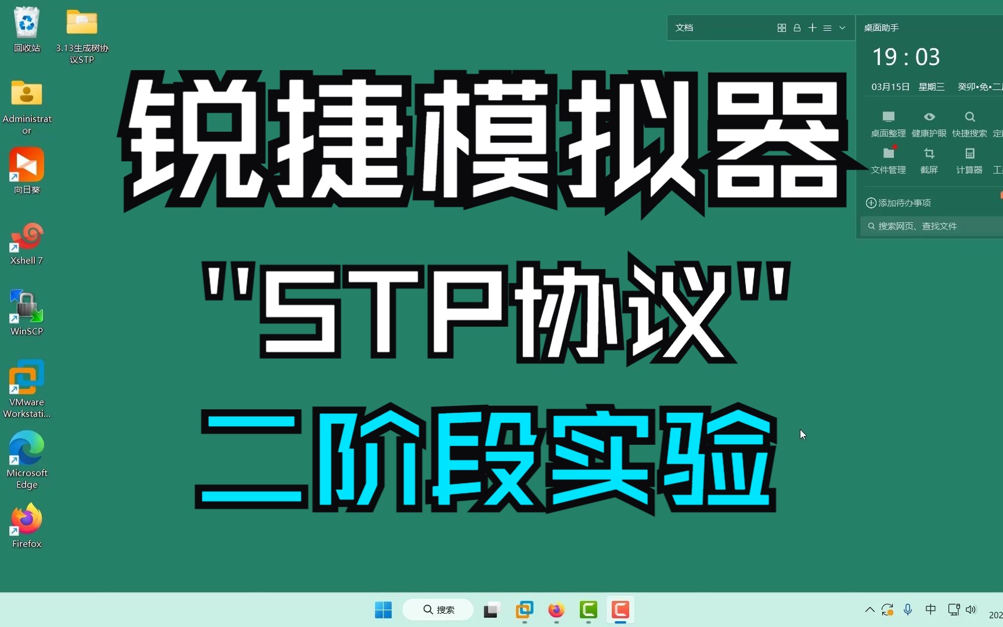Add item with the 文档 plus icon
This screenshot has width=1003, height=627.
click(x=813, y=28)
